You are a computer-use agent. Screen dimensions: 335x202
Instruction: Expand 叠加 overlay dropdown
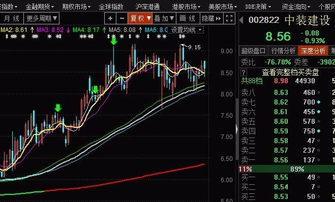tap(164, 18)
